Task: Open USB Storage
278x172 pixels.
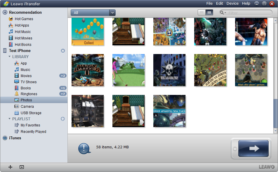Action: click(31, 113)
